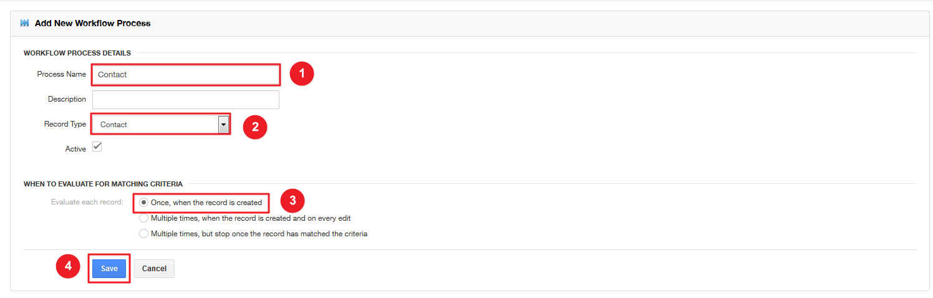The width and height of the screenshot is (933, 298).
Task: Cancel the workflow process form
Action: point(154,269)
